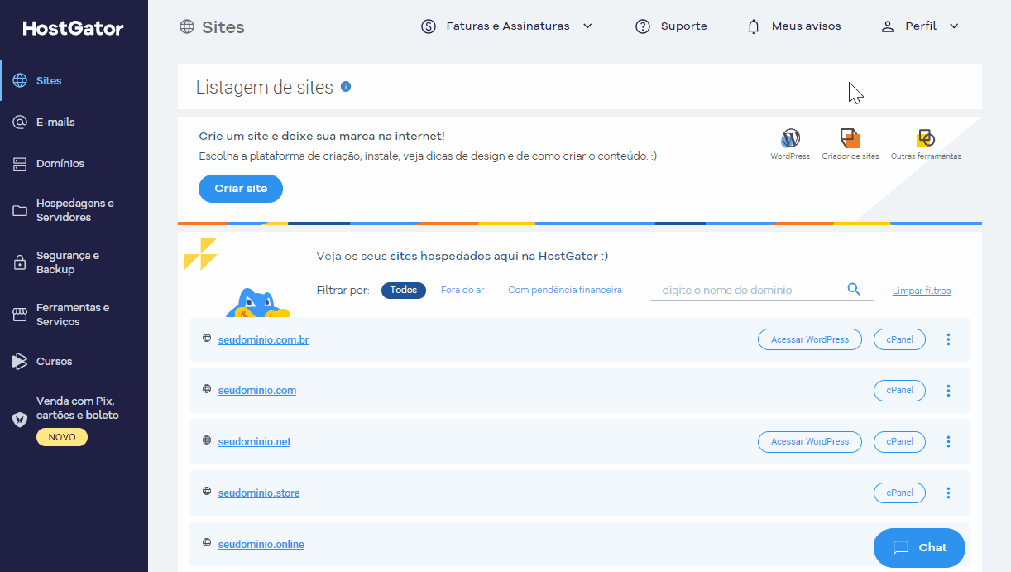Open the options menu for seudominio.store
This screenshot has height=572, width=1011.
948,493
